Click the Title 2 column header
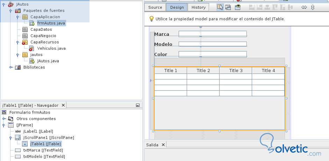This screenshot has height=161, width=329. coord(203,71)
